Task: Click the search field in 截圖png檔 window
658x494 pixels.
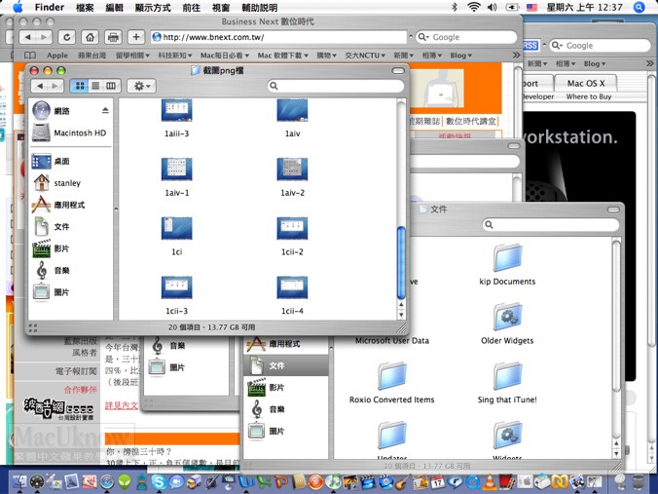Action: [335, 86]
